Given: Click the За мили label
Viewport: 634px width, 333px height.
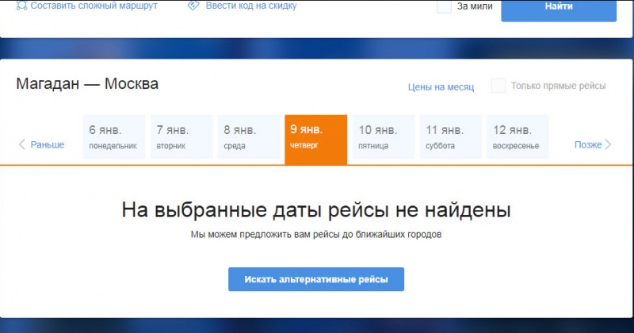Looking at the screenshot, I should tap(475, 6).
